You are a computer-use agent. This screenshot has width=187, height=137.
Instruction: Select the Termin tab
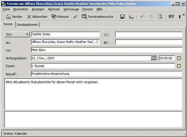(x=8, y=24)
